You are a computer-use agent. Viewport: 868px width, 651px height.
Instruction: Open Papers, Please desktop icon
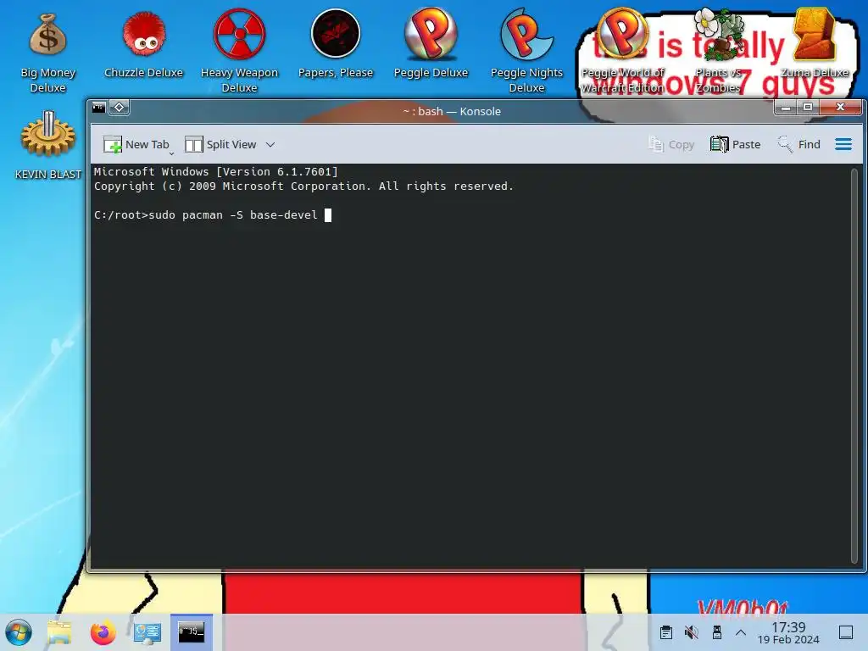[x=336, y=44]
